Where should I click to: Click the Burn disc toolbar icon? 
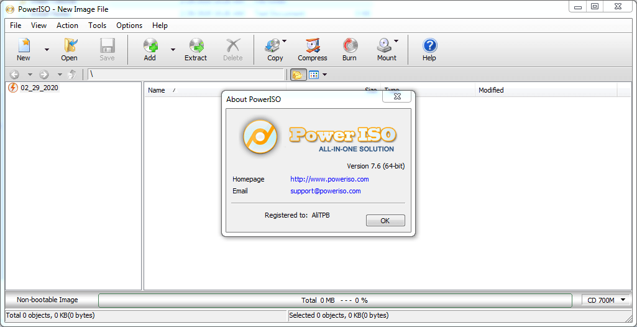(x=349, y=50)
